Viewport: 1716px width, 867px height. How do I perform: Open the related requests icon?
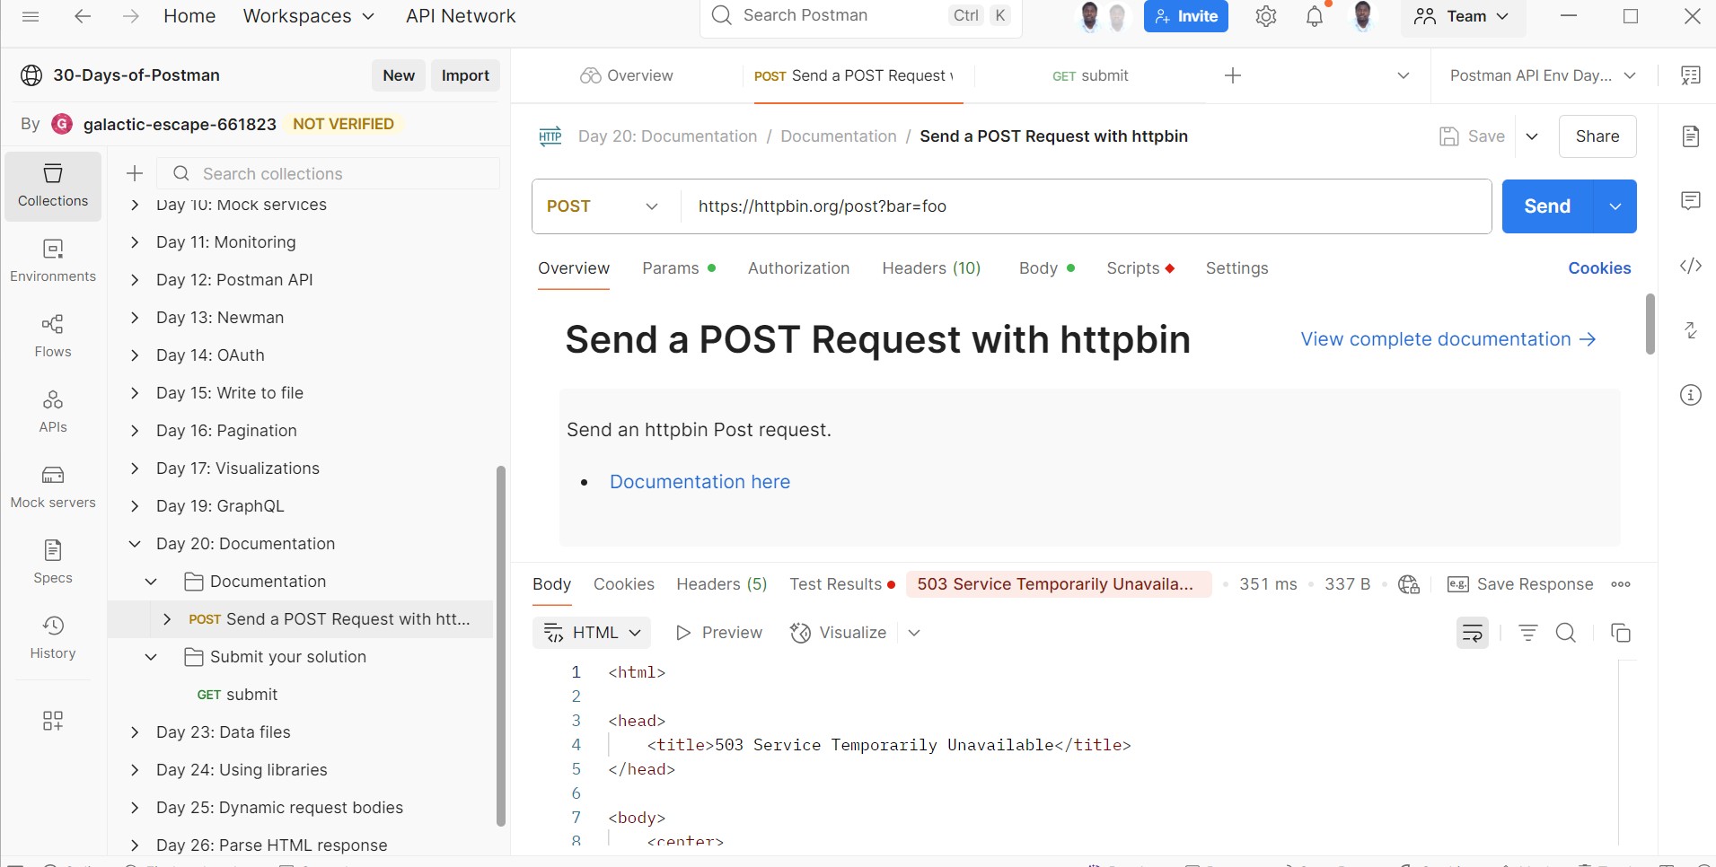click(1691, 330)
